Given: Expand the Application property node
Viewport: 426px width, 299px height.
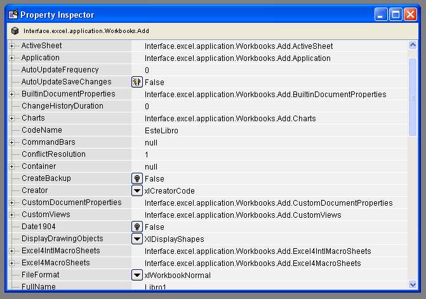Looking at the screenshot, I should point(11,58).
